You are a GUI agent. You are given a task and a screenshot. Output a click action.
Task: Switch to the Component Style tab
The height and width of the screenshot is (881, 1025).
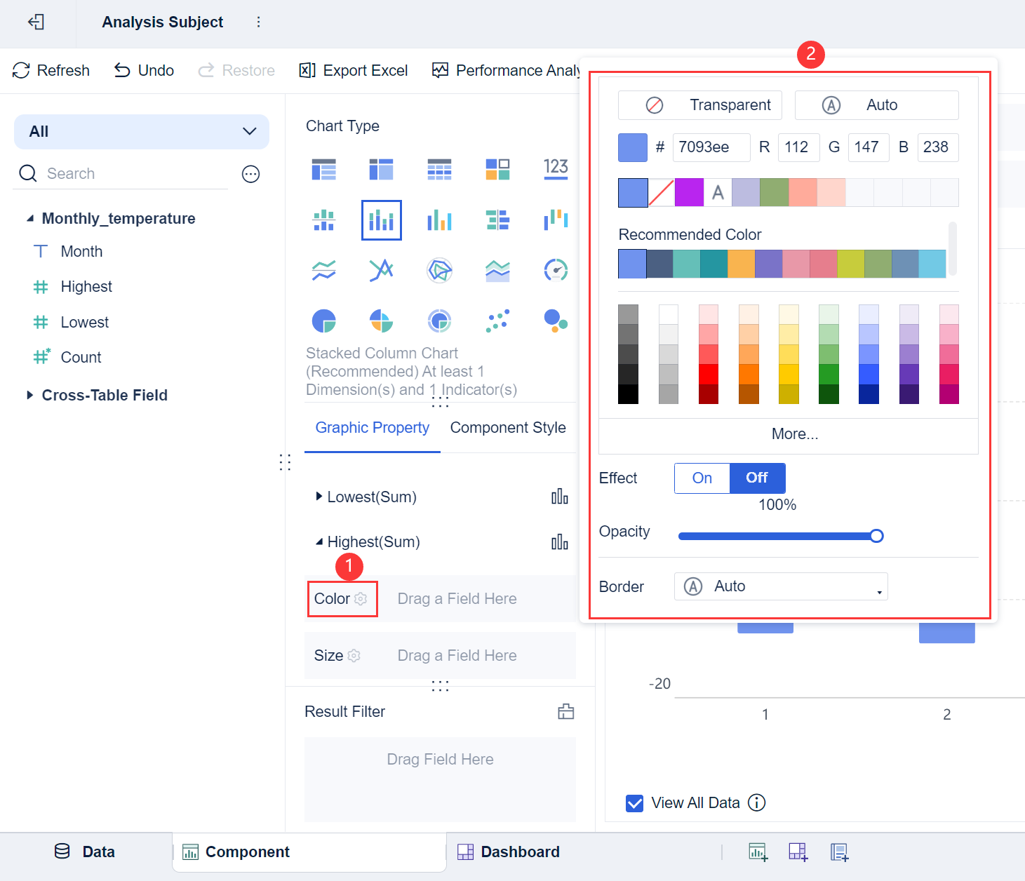point(508,428)
